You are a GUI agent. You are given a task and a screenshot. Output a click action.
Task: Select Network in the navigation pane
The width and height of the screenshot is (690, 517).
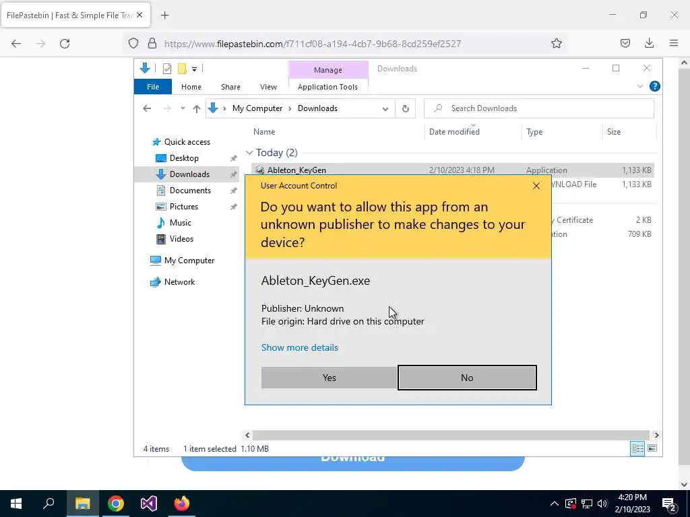tap(179, 282)
